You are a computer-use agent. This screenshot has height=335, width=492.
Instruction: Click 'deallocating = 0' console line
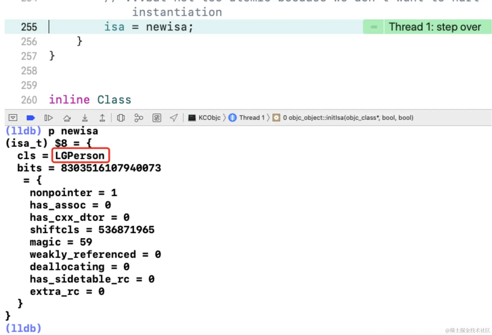[x=80, y=267]
